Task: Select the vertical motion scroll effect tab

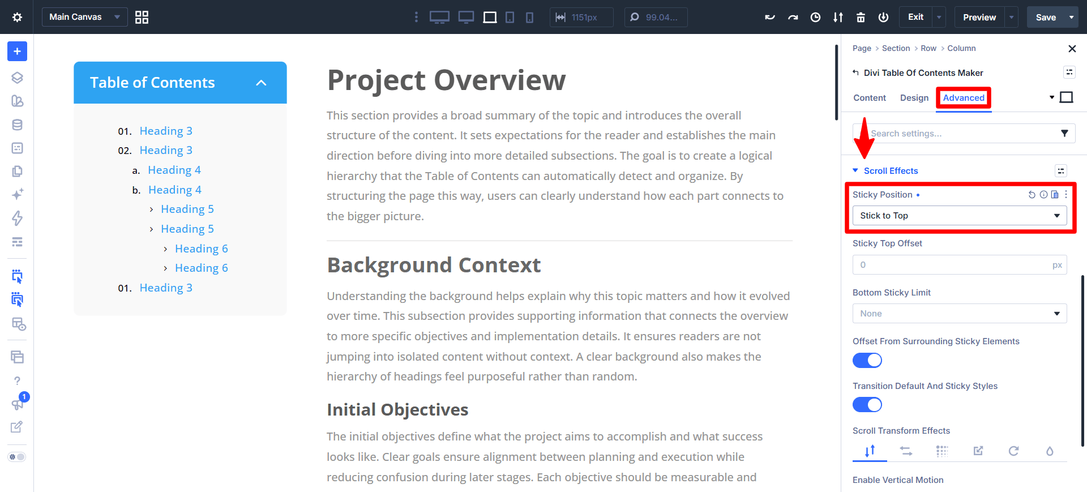Action: [x=870, y=451]
